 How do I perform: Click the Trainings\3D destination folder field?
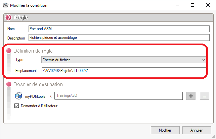point(118,96)
